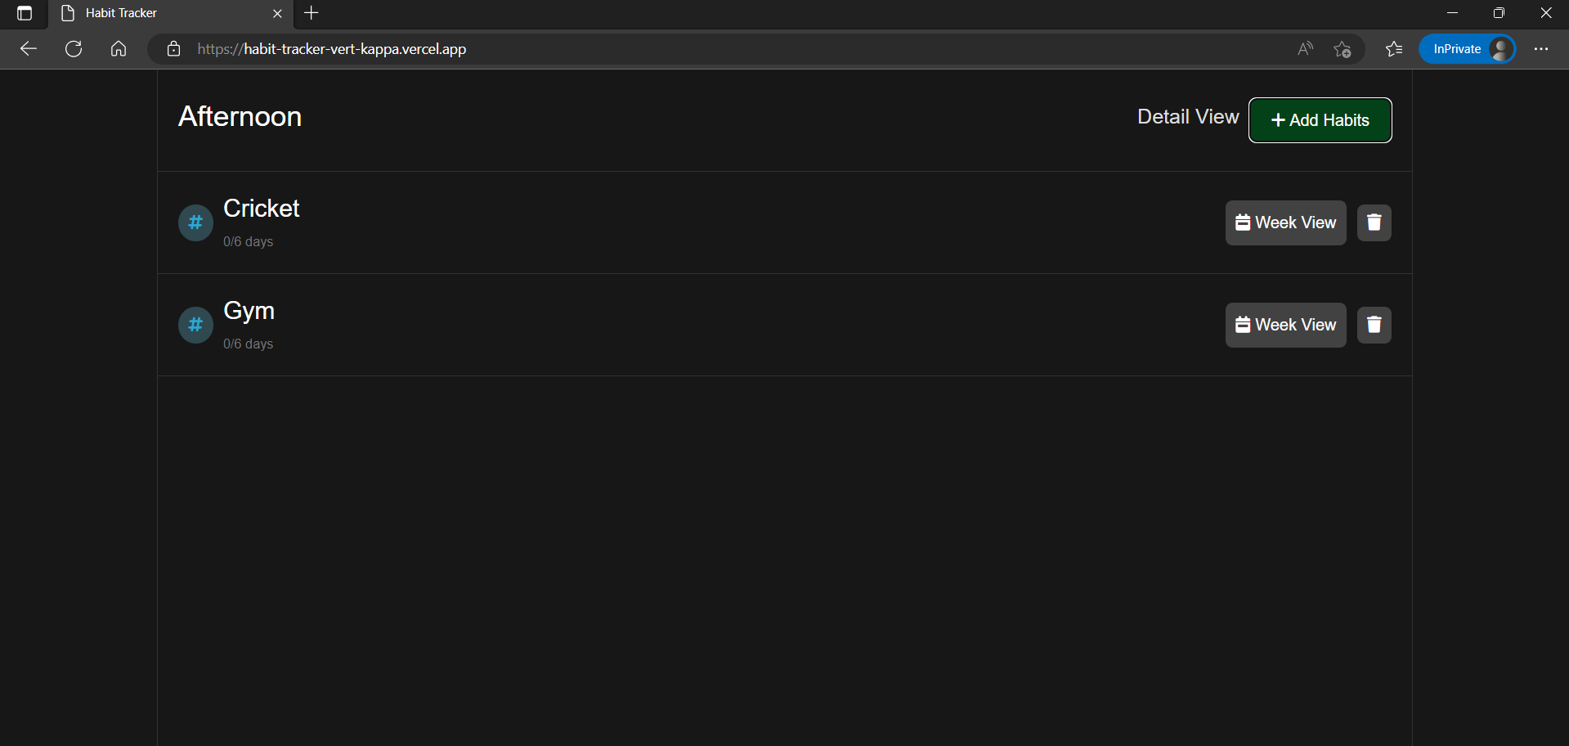Toggle the browser split screen view
Screen dimensions: 1569x746
(x=24, y=13)
